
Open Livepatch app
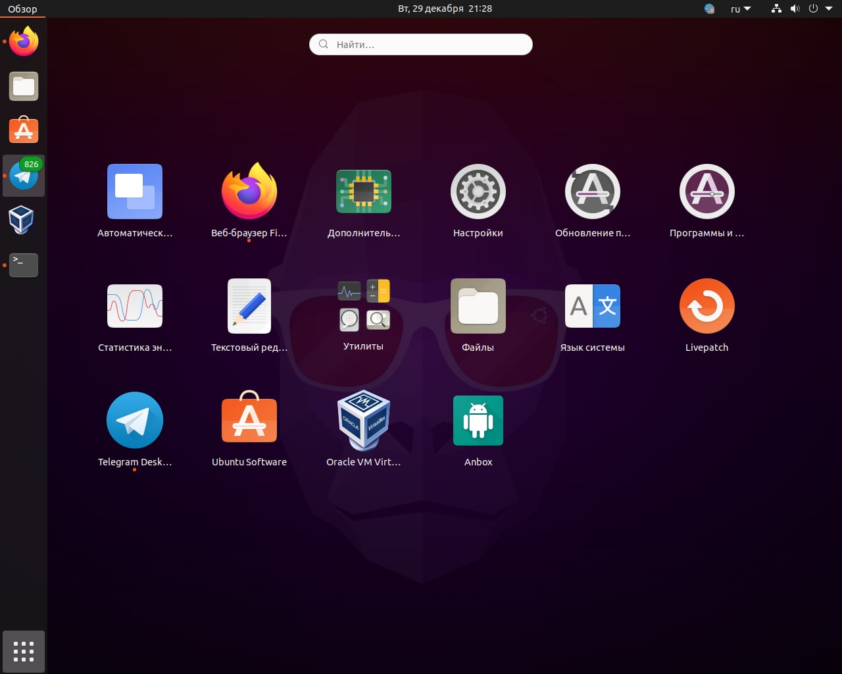pos(707,315)
